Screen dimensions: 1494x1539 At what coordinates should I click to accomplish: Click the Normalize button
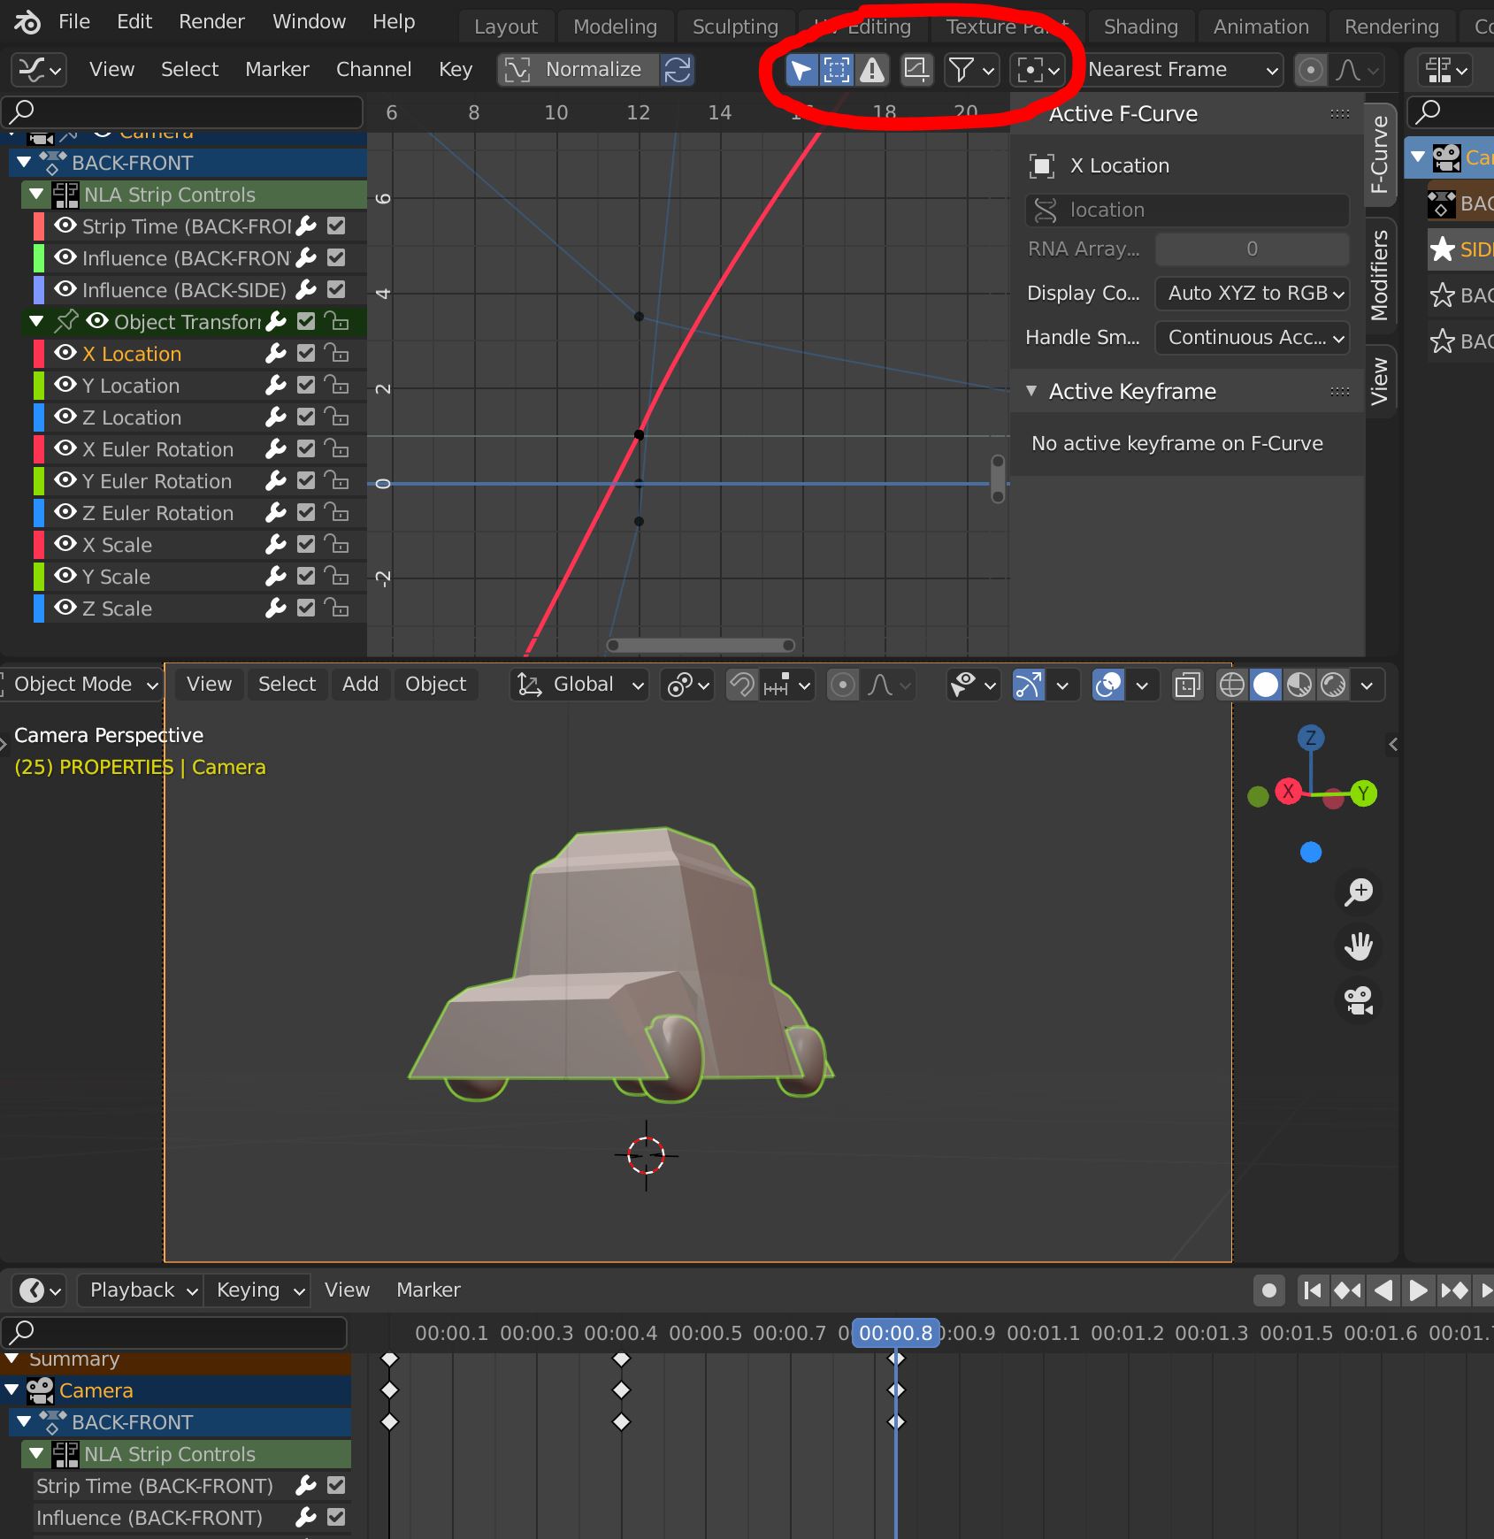[578, 70]
